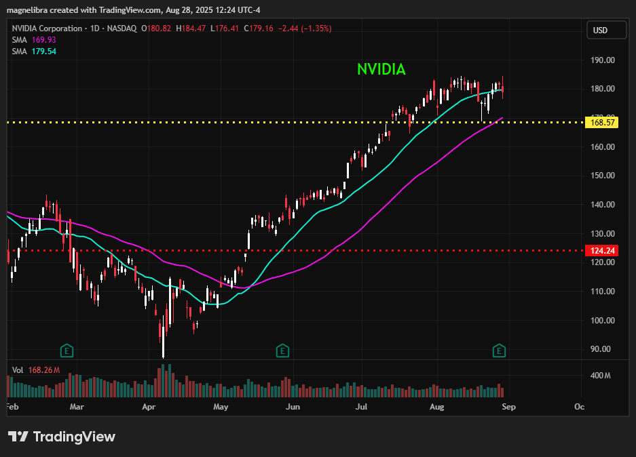This screenshot has height=457, width=636.
Task: Click the Sep label on time axis
Action: (508, 406)
